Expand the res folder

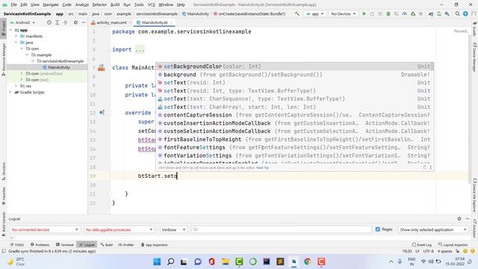click(x=16, y=86)
